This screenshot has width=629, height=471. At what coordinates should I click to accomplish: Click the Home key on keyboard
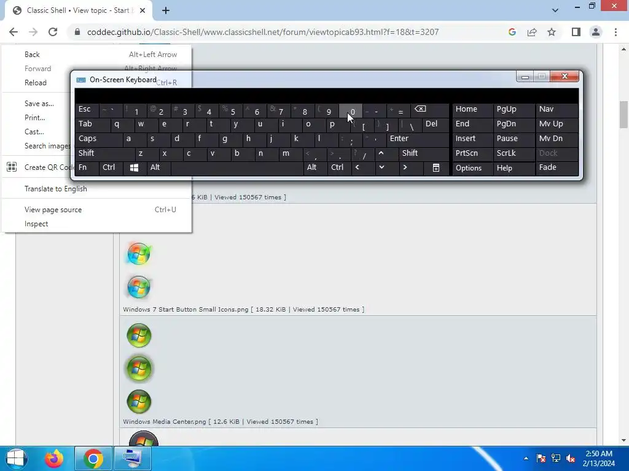[472, 109]
